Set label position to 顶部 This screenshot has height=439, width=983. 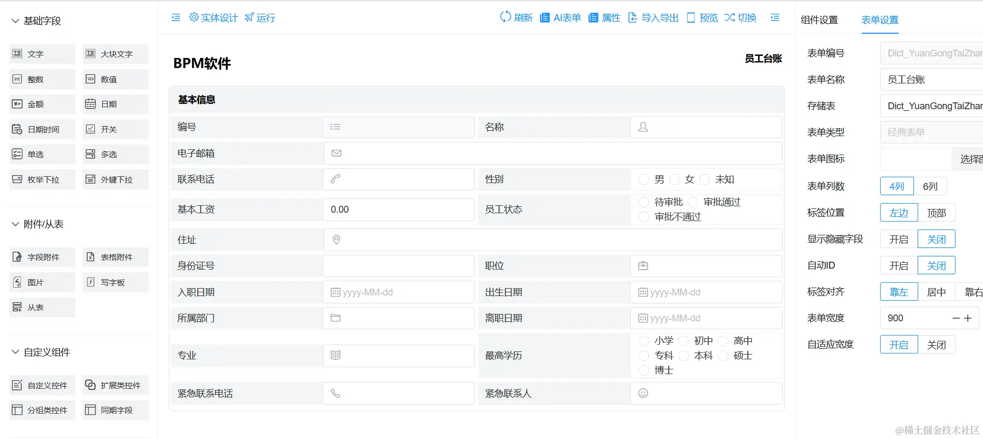click(x=937, y=213)
